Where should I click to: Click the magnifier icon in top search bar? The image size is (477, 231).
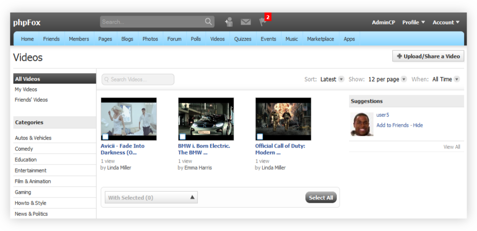pyautogui.click(x=208, y=22)
